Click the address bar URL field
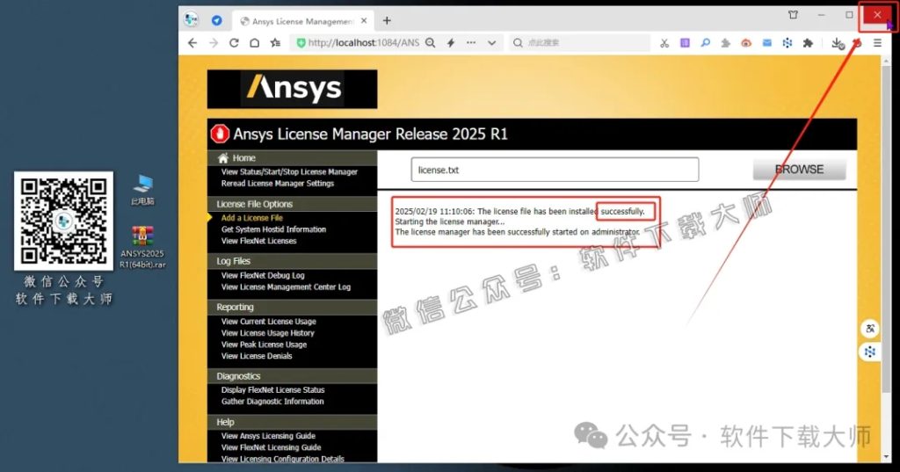900x472 pixels. pos(363,43)
